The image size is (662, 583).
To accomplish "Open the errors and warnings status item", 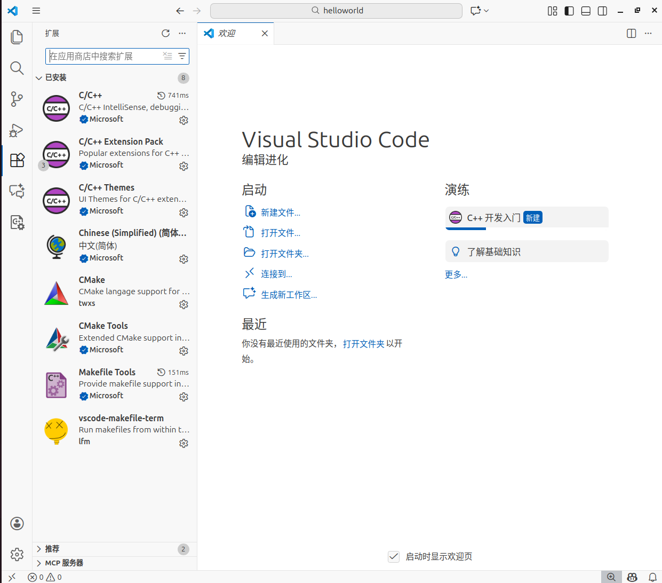I will [45, 577].
